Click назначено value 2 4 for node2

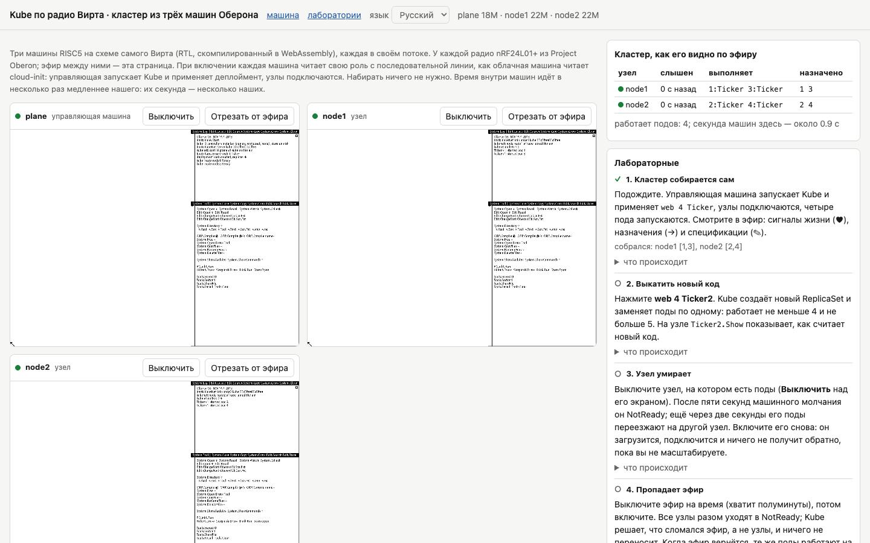[806, 104]
